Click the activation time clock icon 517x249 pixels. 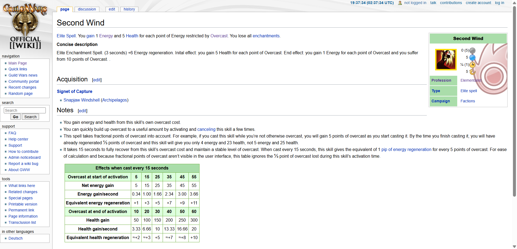(x=472, y=65)
